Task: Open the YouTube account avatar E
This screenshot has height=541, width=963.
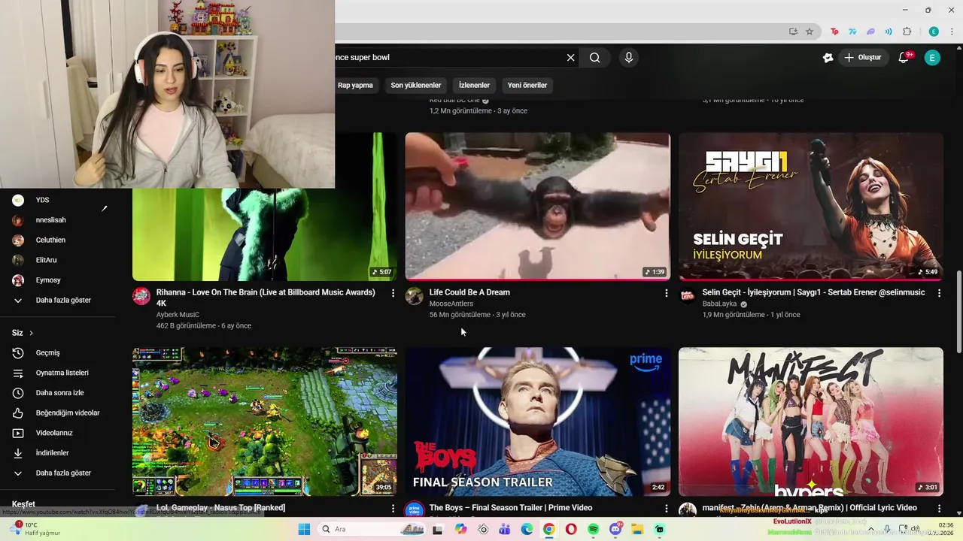Action: coord(932,57)
